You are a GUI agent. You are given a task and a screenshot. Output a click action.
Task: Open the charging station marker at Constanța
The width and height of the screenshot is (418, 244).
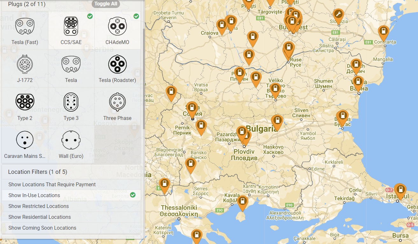pos(384,32)
